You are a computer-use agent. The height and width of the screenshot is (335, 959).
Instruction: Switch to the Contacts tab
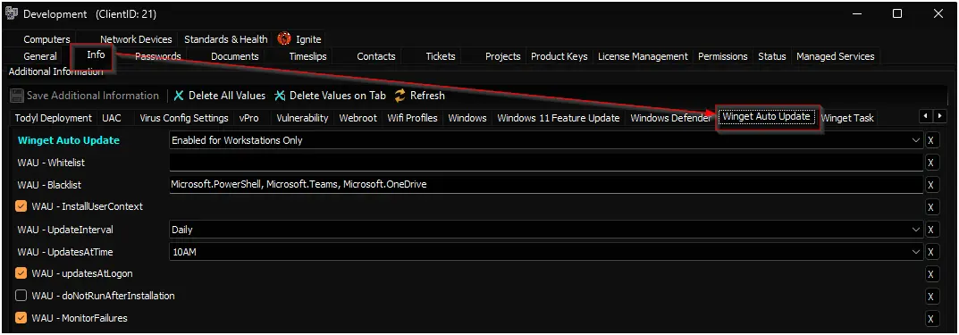(376, 56)
